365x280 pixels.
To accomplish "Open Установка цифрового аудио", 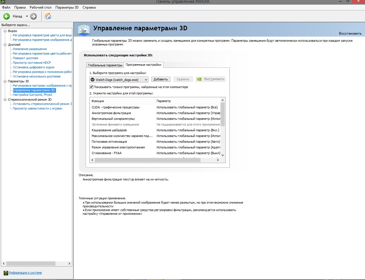I will click(x=34, y=67).
